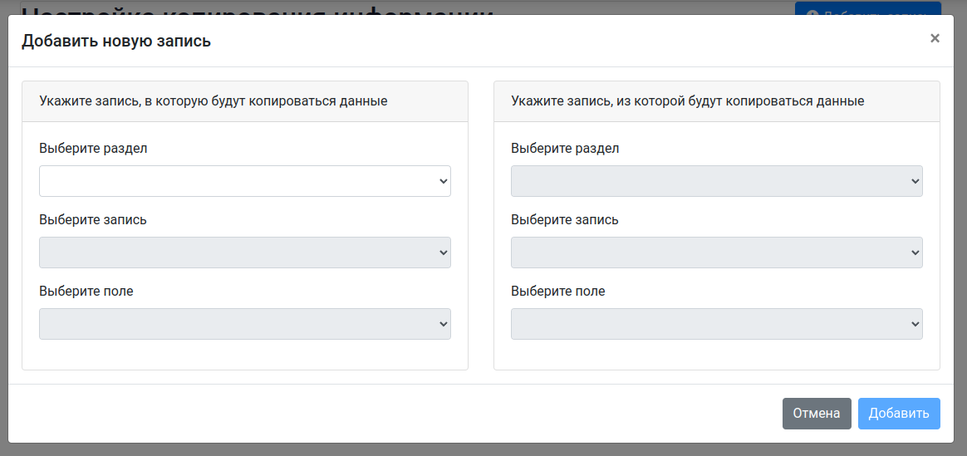Click Выберите запись label in destination panel

[93, 220]
